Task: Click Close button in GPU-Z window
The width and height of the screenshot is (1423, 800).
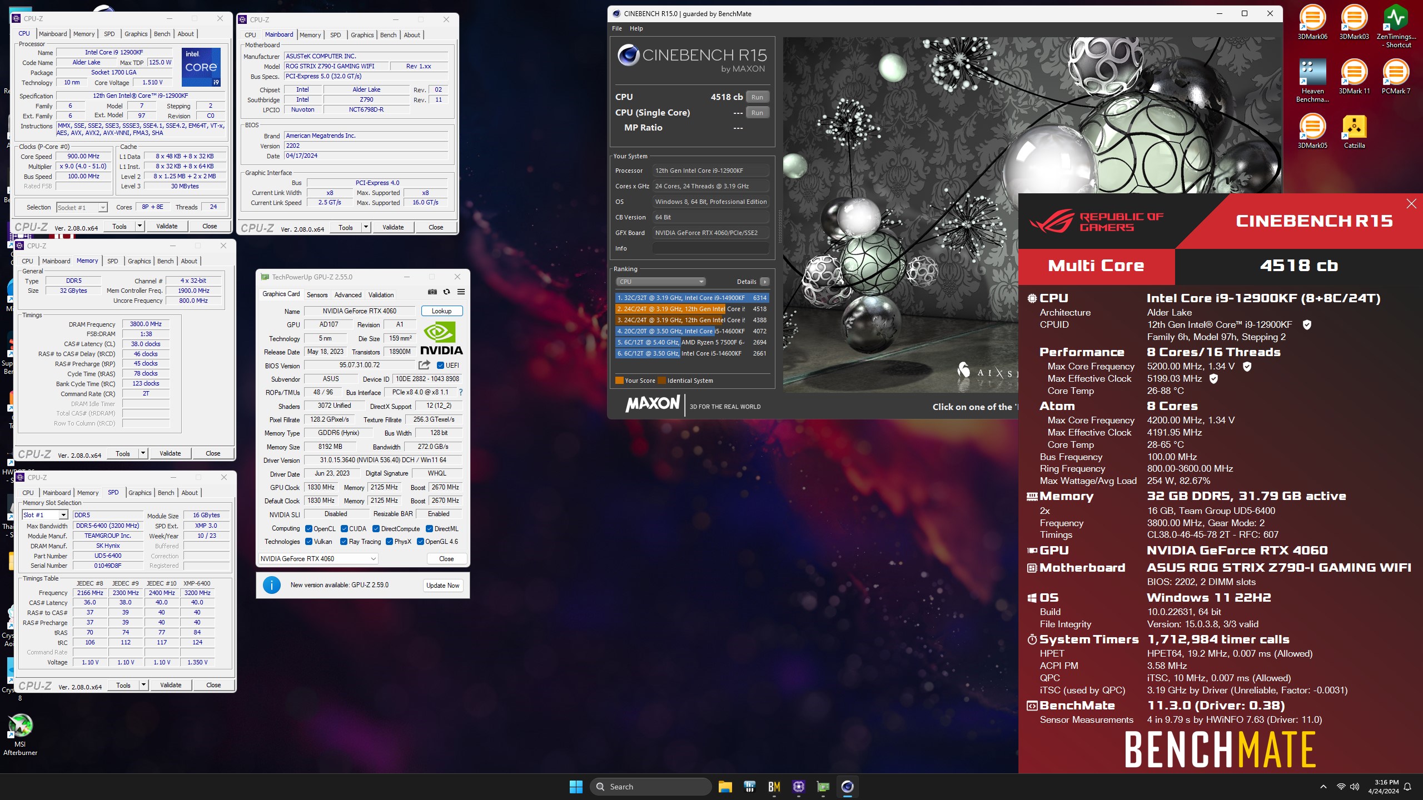Action: 446,559
